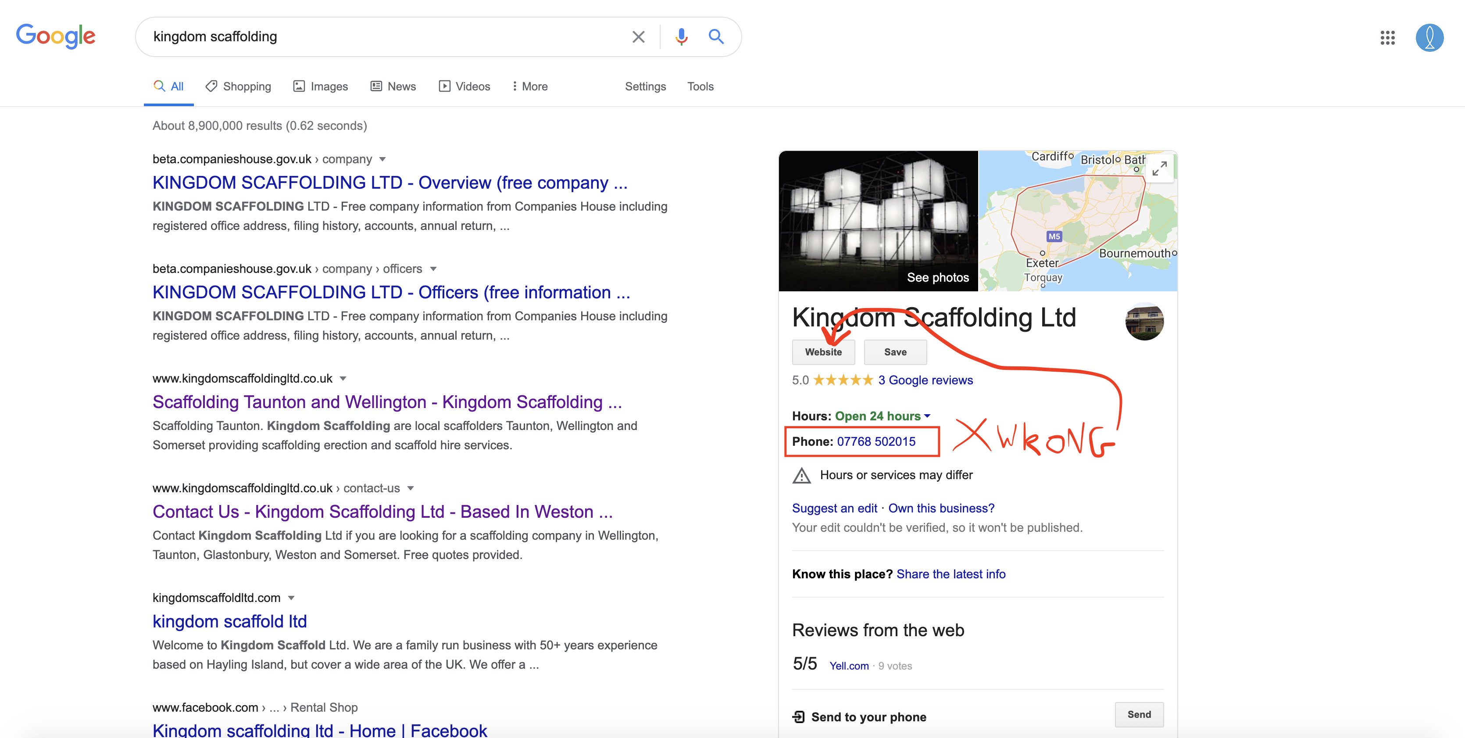Click the Website button

coord(823,352)
